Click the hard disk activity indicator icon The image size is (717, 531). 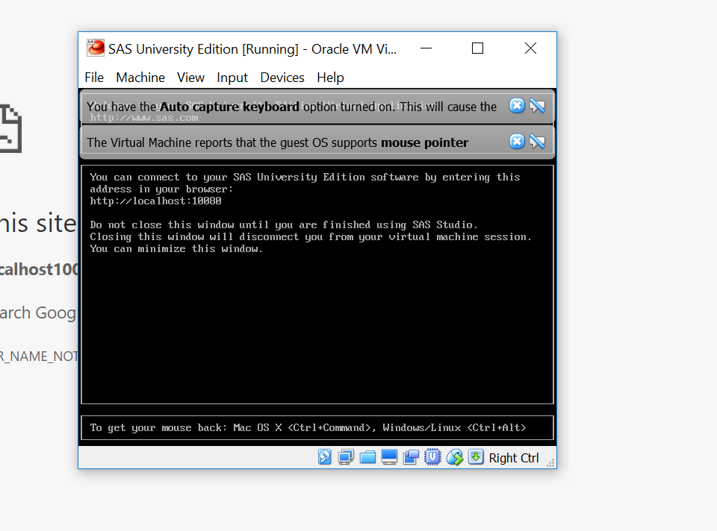click(325, 457)
